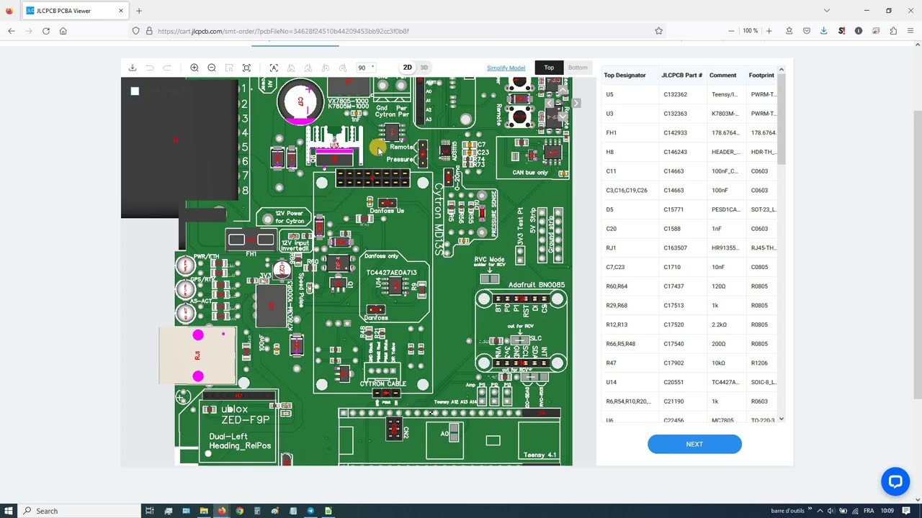Select the FH1 component row
The height and width of the screenshot is (518, 922).
[x=690, y=132]
